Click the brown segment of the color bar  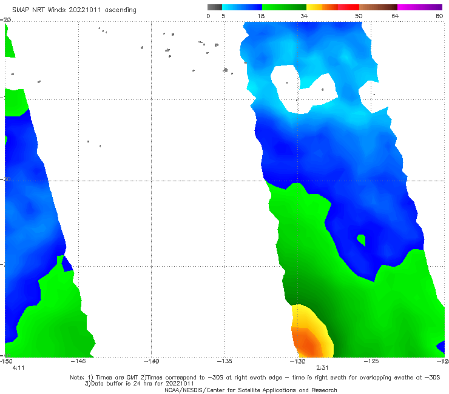tap(378, 7)
